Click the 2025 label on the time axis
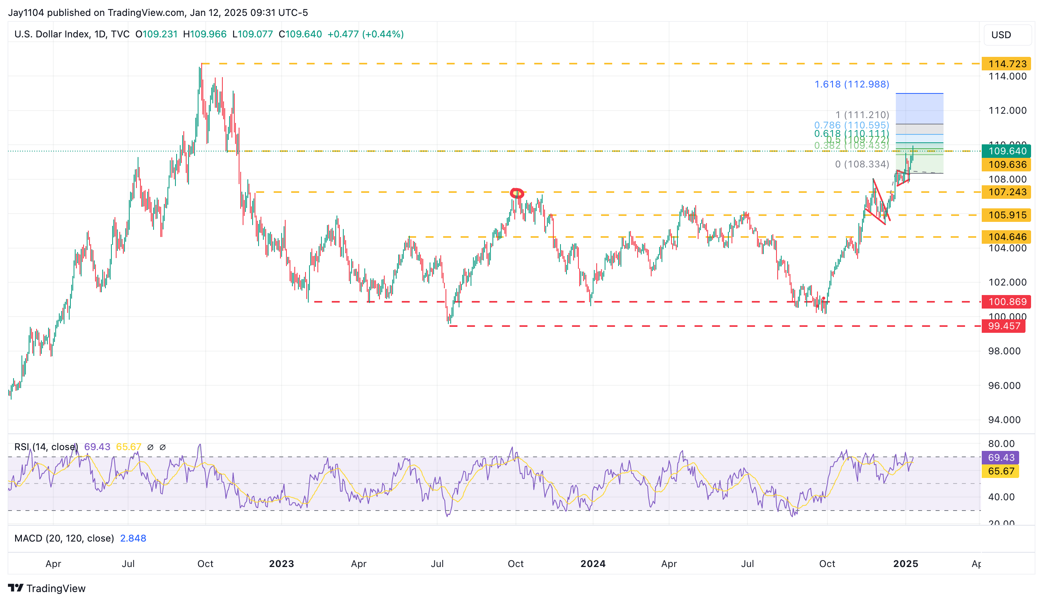 [906, 564]
